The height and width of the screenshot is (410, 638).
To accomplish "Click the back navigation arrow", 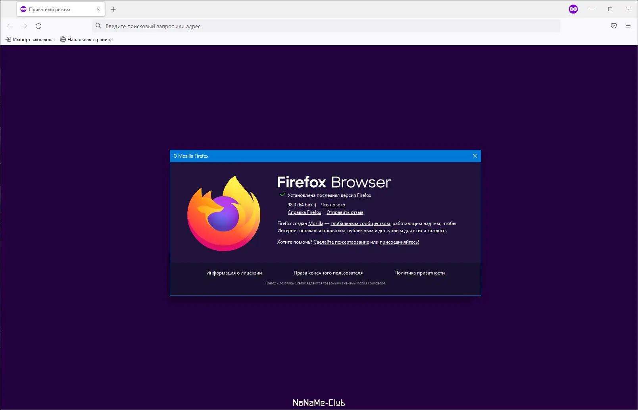I will [x=10, y=26].
